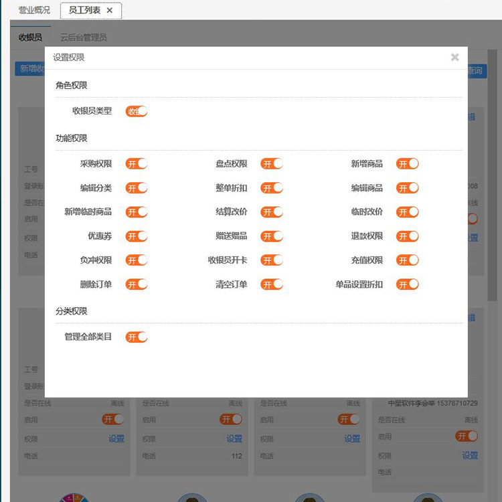502x502 pixels.
Task: Click the 新增收银员 button behind dialog
Action: tap(29, 68)
